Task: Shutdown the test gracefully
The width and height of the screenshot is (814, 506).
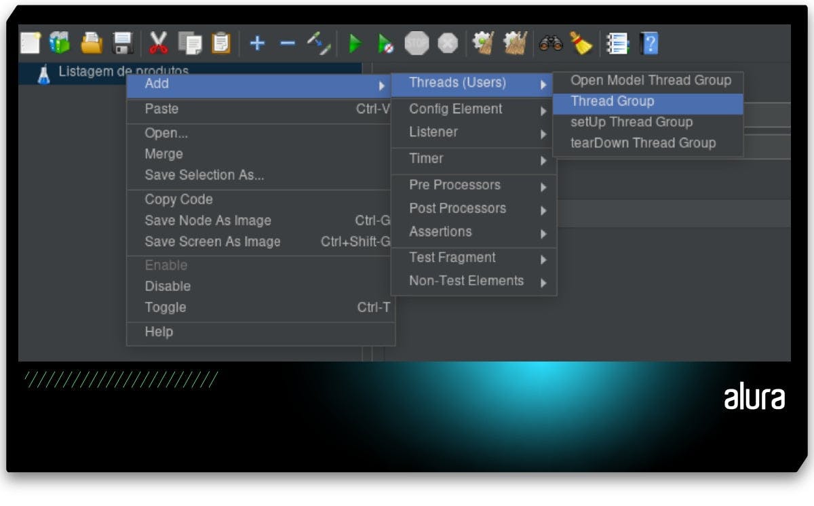Action: coord(446,43)
